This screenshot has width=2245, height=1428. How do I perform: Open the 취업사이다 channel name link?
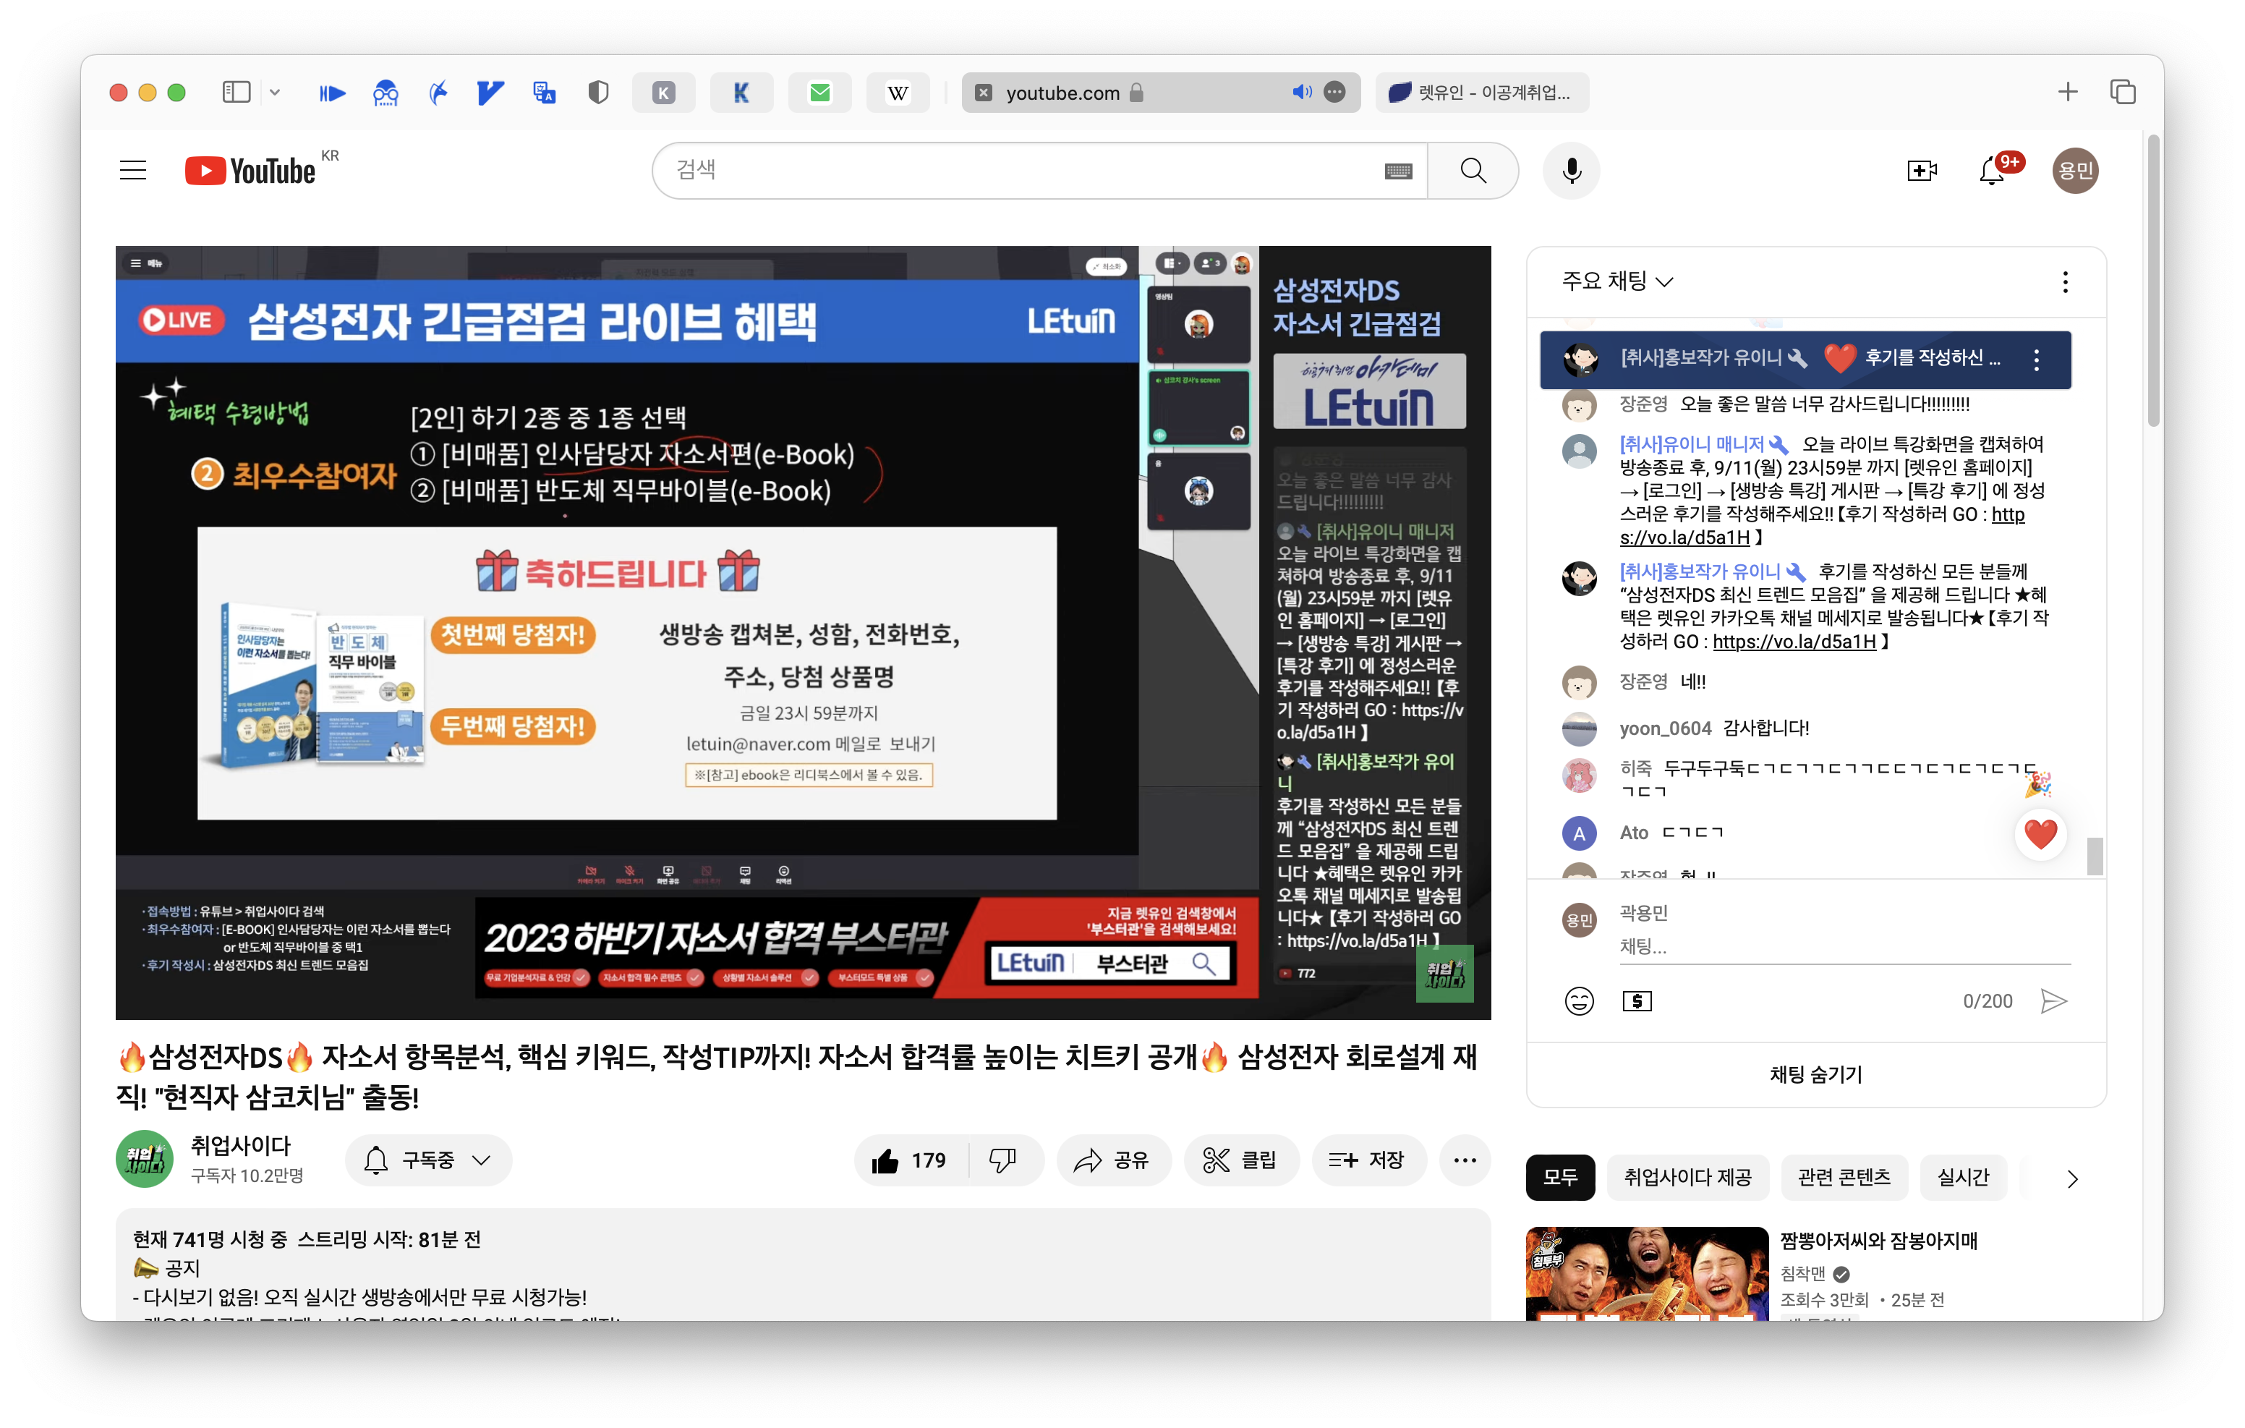241,1145
